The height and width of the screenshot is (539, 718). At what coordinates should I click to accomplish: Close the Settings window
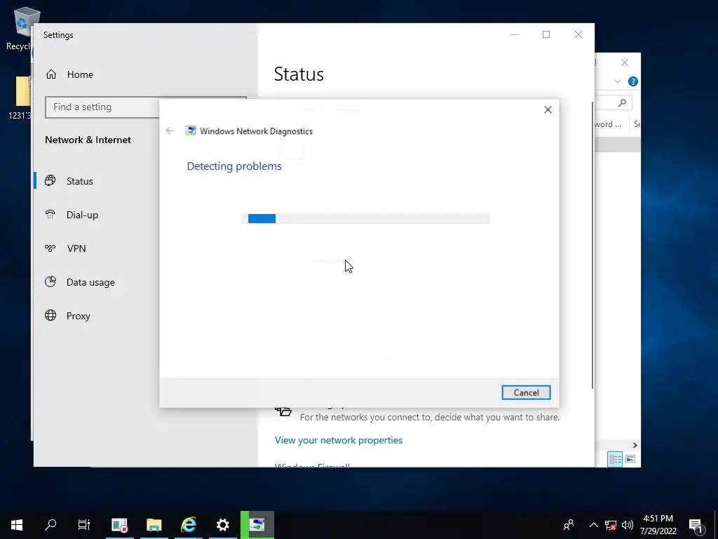tap(578, 35)
